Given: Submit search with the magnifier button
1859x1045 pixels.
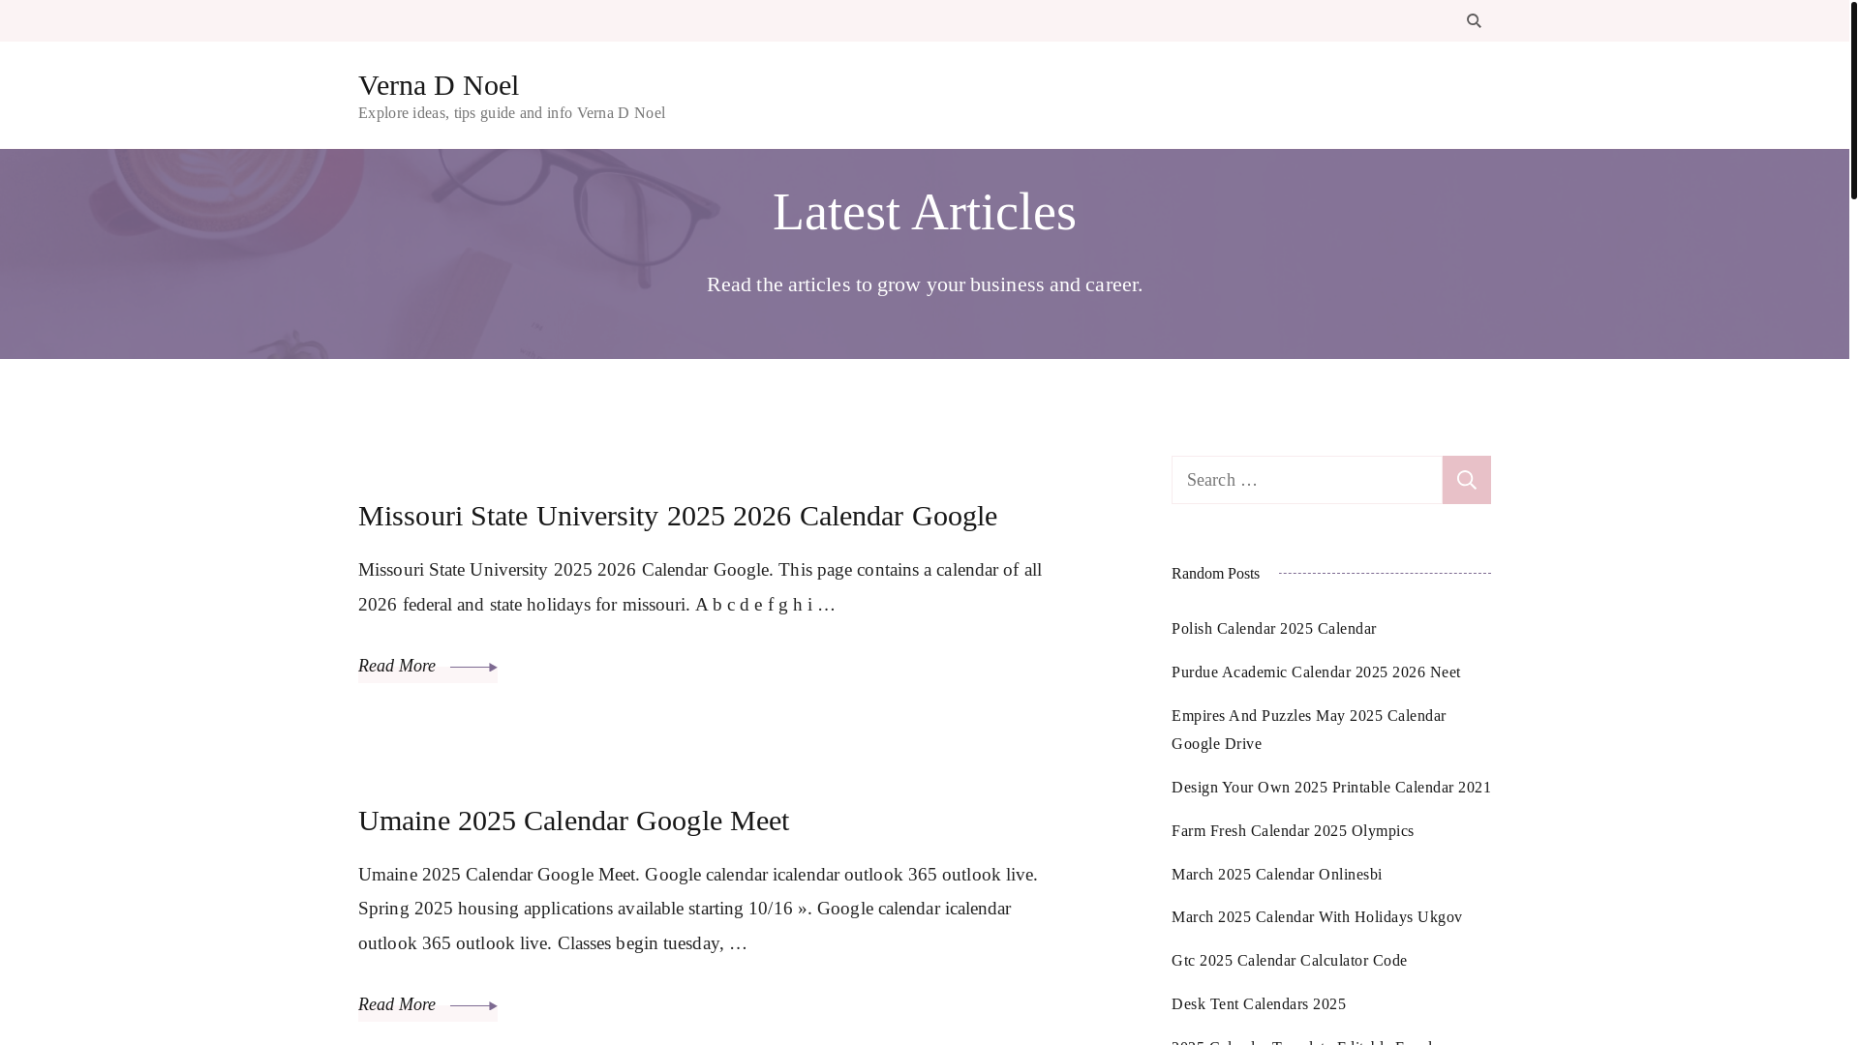Looking at the screenshot, I should 1466,480.
